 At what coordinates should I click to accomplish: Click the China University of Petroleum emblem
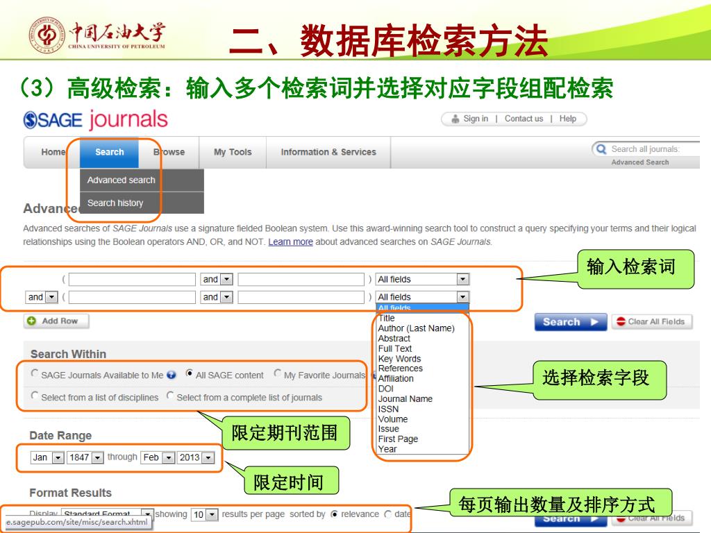click(47, 36)
